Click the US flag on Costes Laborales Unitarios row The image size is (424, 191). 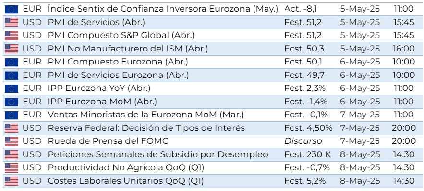12,181
